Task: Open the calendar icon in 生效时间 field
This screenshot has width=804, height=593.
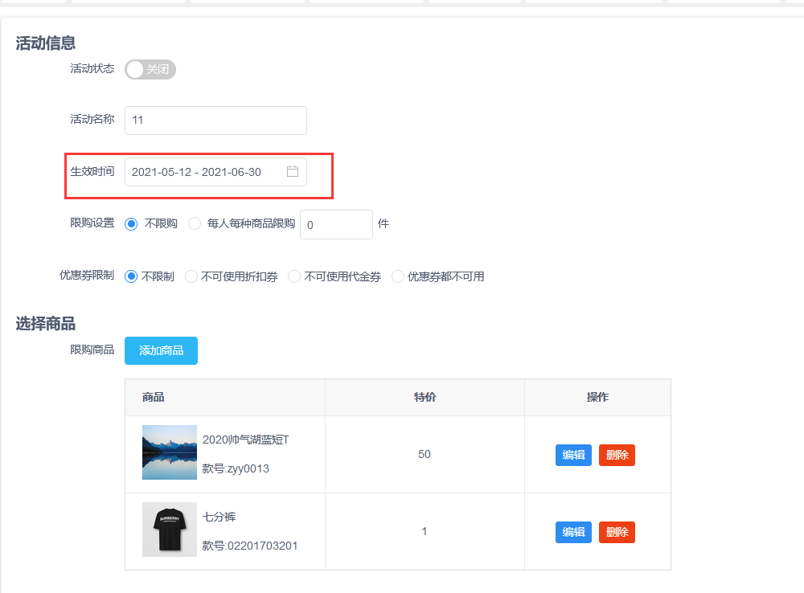Action: tap(293, 171)
